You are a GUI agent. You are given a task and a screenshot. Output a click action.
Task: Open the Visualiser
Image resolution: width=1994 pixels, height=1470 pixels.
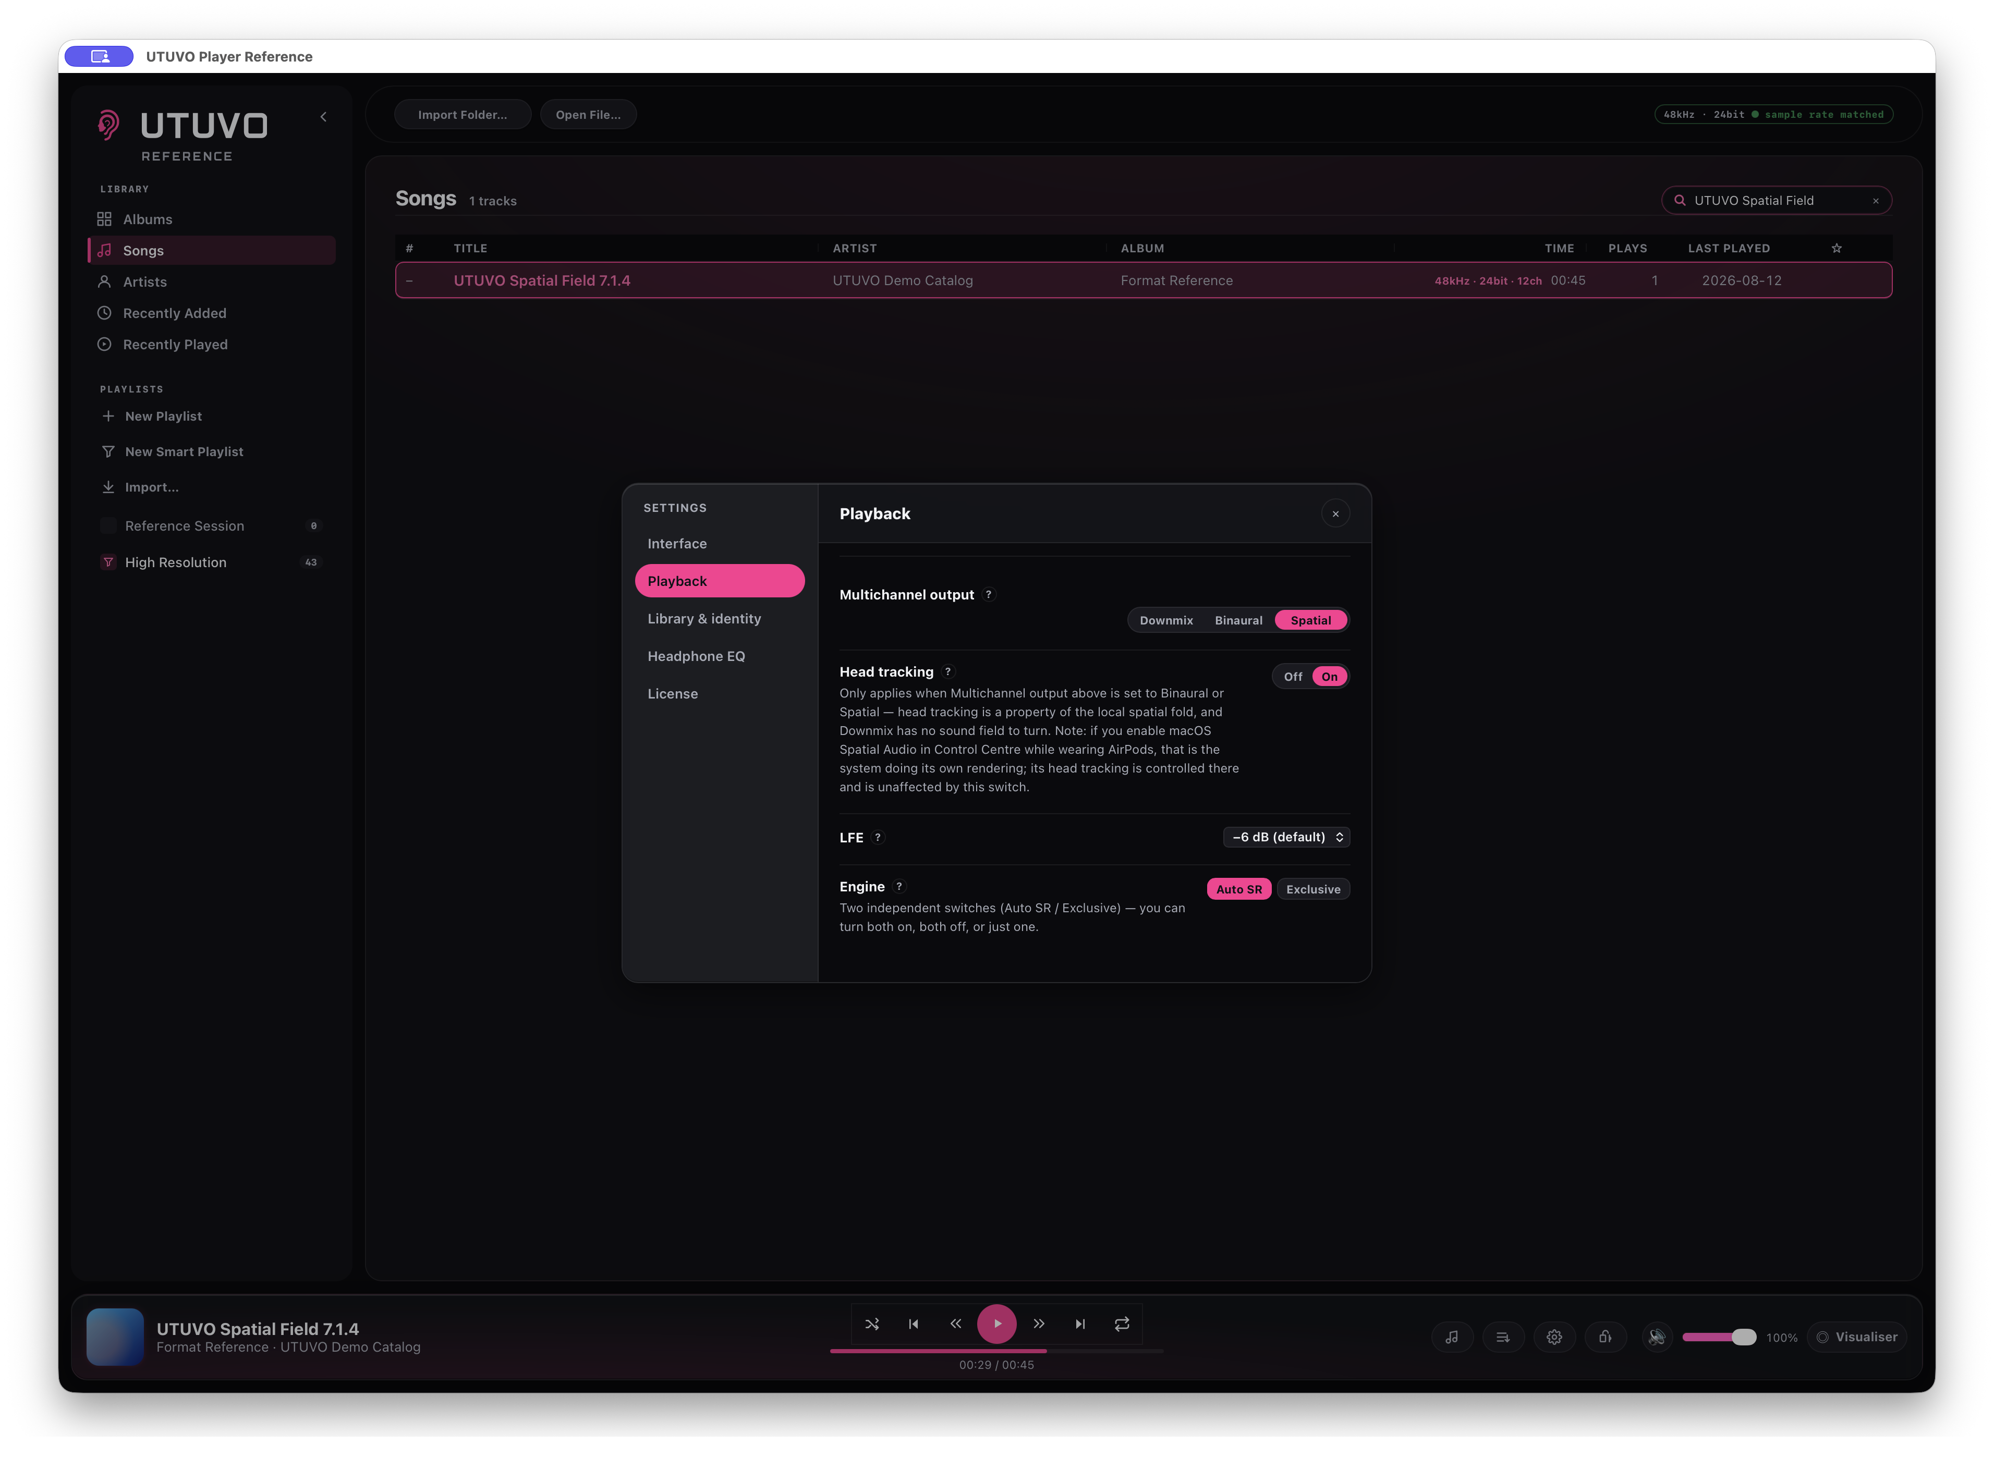click(x=1857, y=1338)
